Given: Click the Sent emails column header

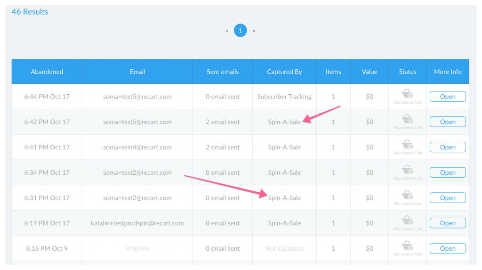Looking at the screenshot, I should pyautogui.click(x=223, y=72).
